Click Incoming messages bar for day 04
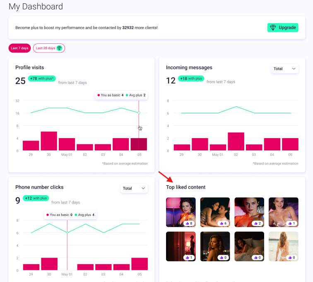Viewport: 313px width, 282px height. [272, 144]
